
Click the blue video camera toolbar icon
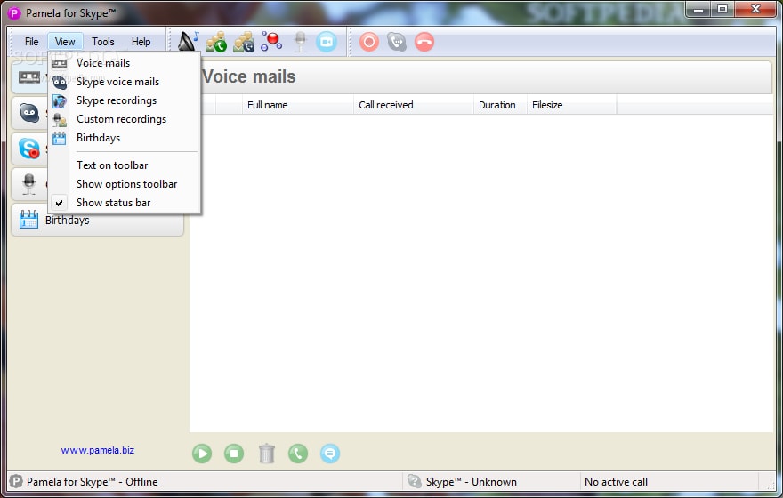pyautogui.click(x=327, y=42)
